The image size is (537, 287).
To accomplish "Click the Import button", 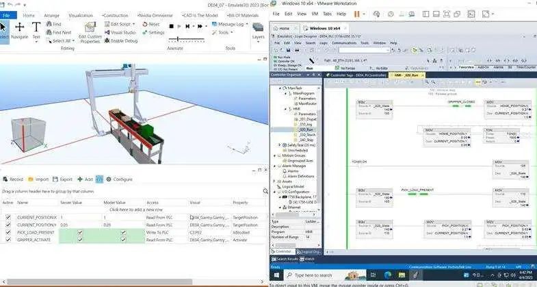I will (x=38, y=179).
